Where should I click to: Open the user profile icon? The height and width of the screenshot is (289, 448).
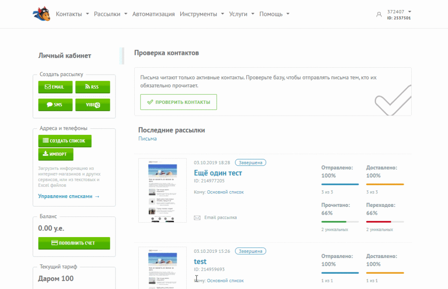379,14
